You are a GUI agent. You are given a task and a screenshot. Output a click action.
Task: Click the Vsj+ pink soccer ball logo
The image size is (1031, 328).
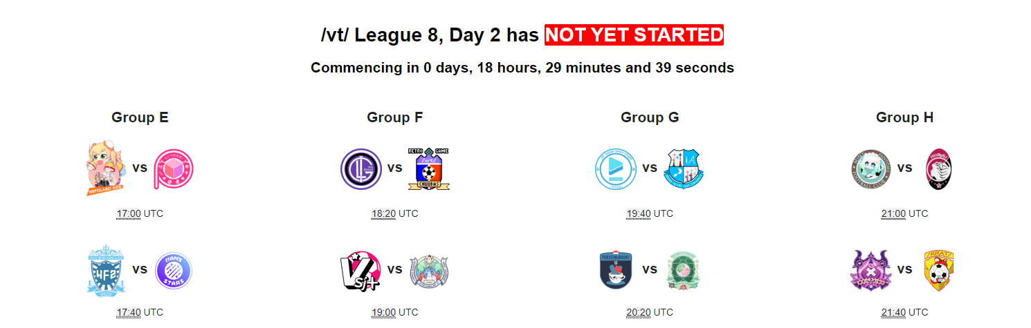[x=361, y=270]
